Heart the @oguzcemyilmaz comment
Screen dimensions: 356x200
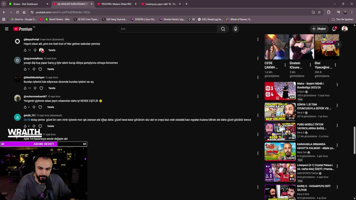coord(40,69)
